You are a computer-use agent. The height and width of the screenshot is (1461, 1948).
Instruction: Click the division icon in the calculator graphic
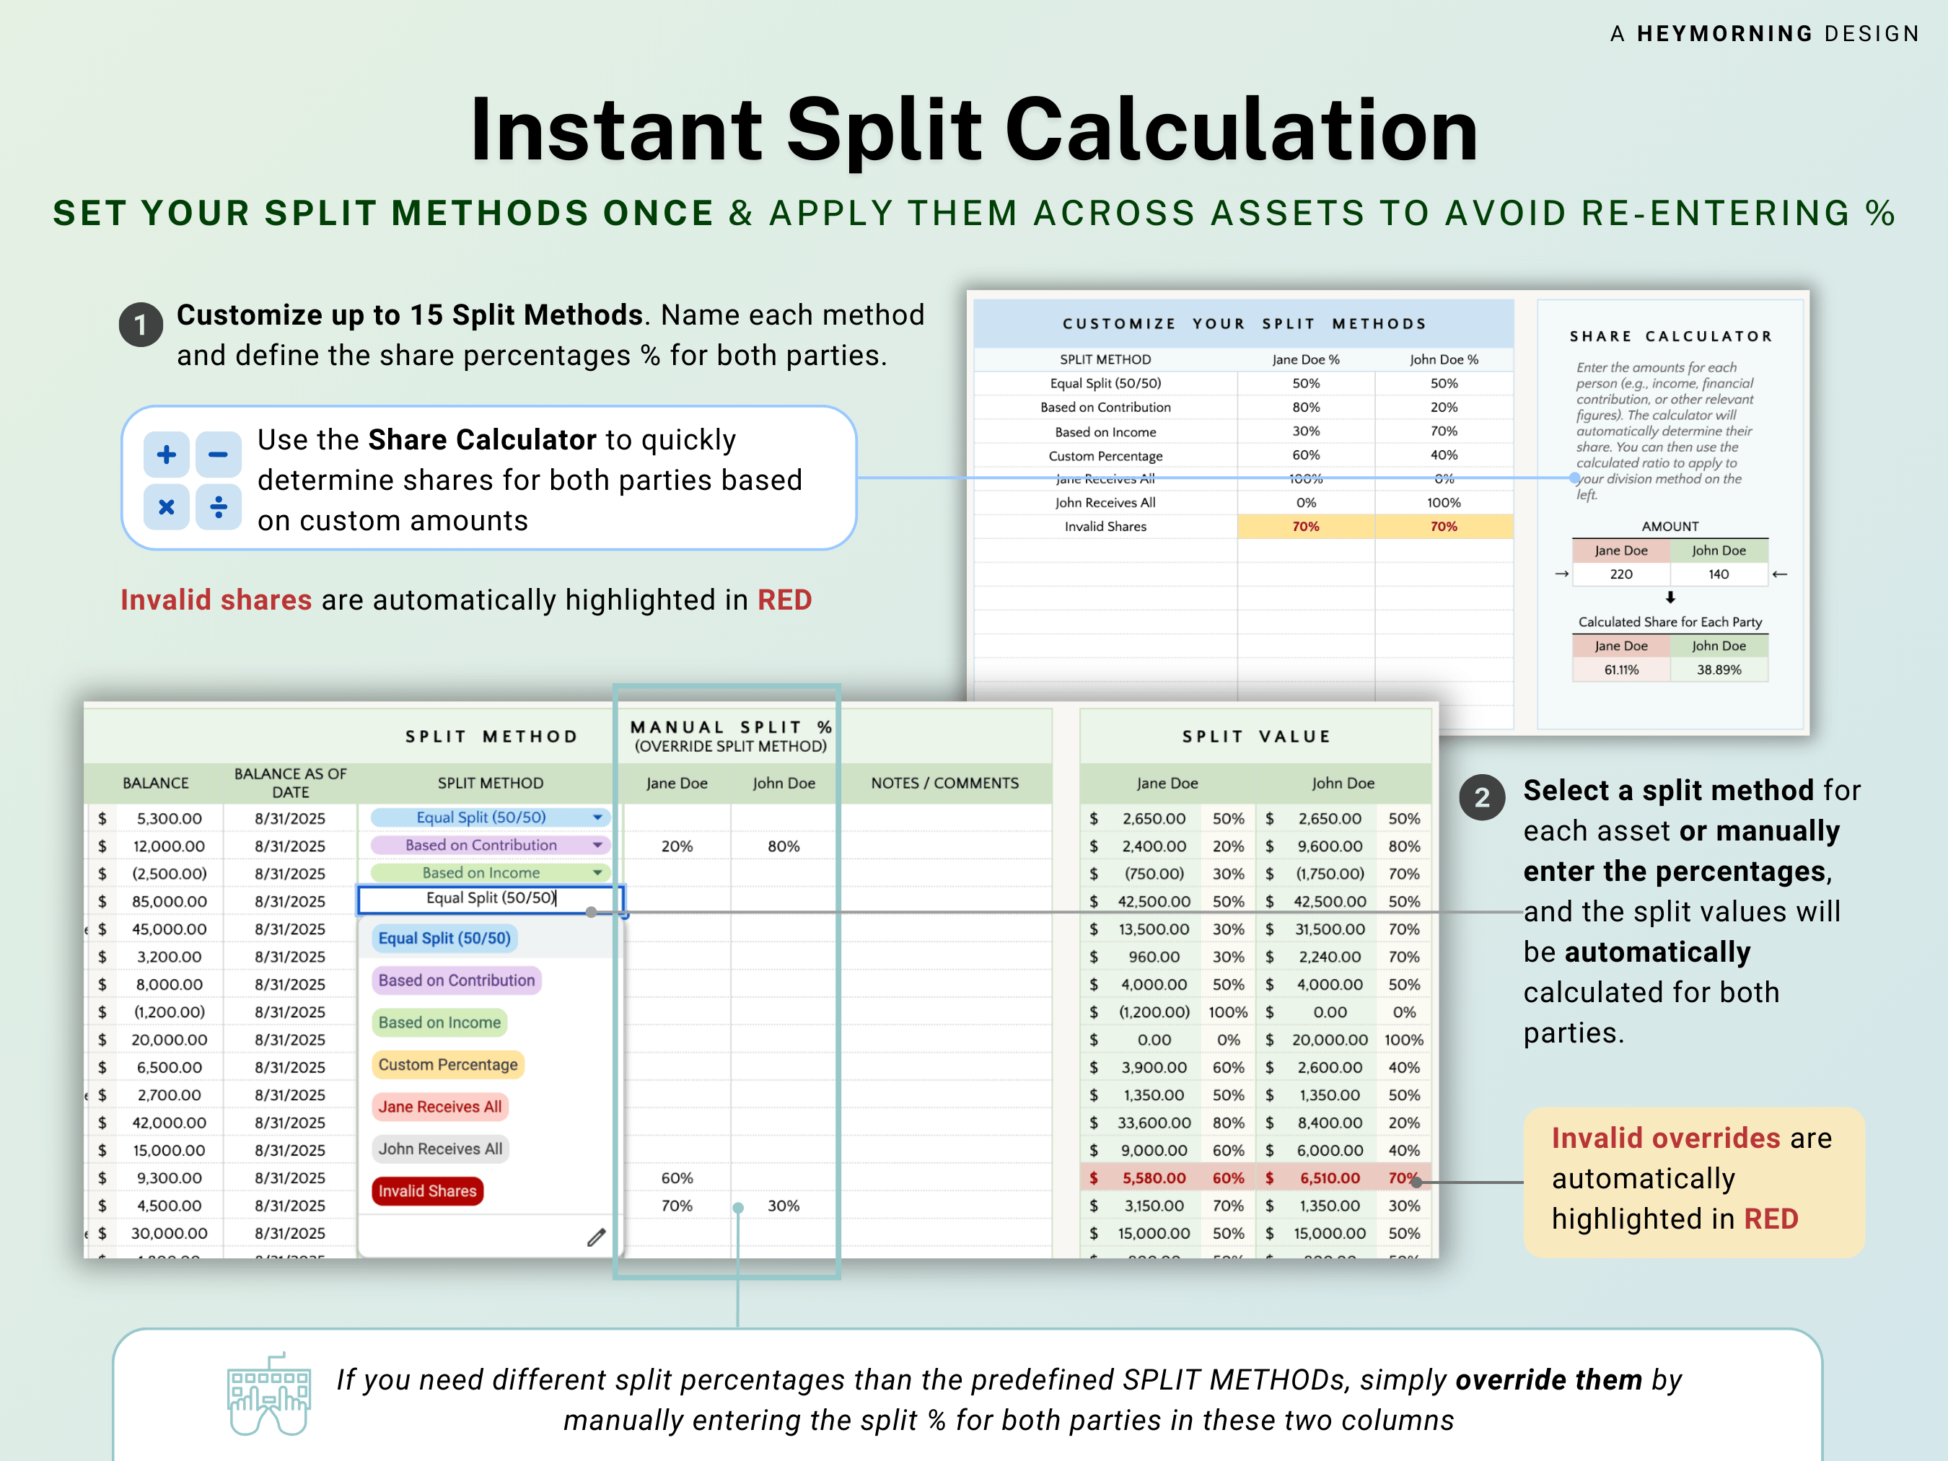pyautogui.click(x=219, y=506)
